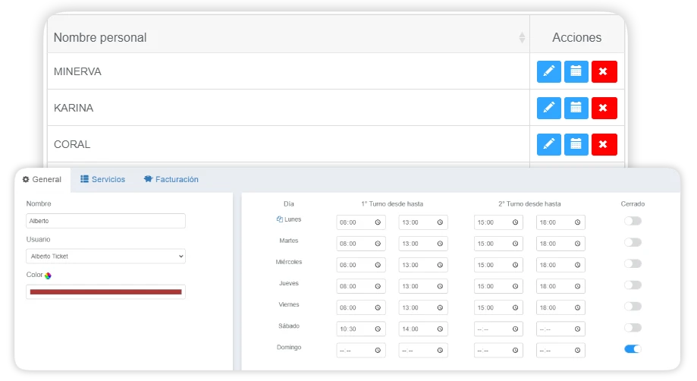Open clock picker for Jueves 15:00 field
The width and height of the screenshot is (697, 381).
[x=515, y=286]
